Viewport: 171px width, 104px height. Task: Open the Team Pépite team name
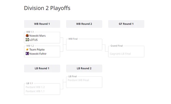pos(37,49)
